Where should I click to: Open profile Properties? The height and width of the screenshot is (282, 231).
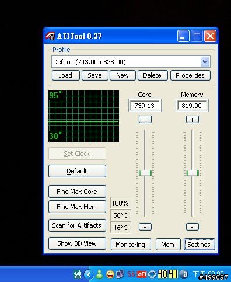190,75
